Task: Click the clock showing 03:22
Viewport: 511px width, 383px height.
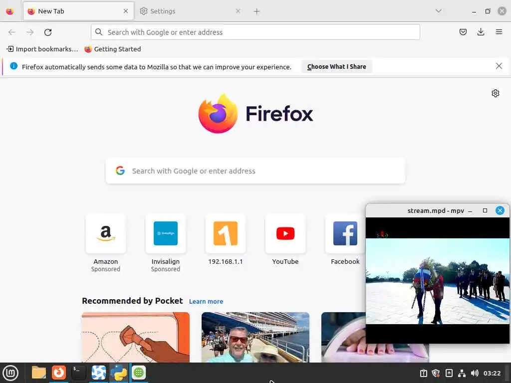Action: tap(492, 373)
